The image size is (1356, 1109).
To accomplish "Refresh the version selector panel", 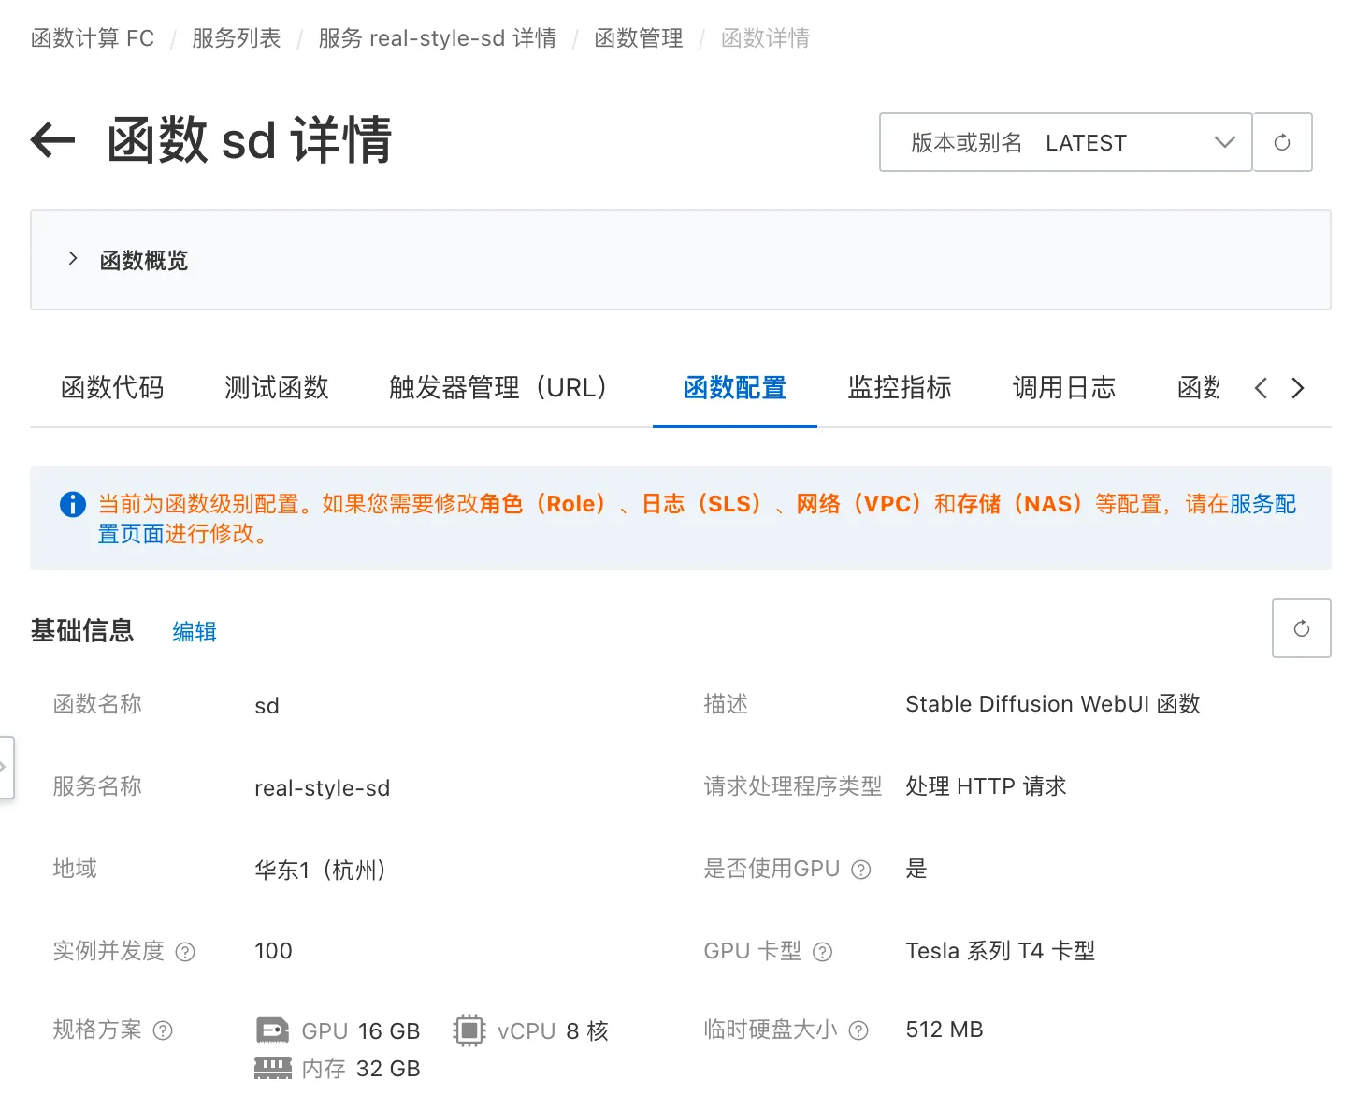I will (1282, 142).
